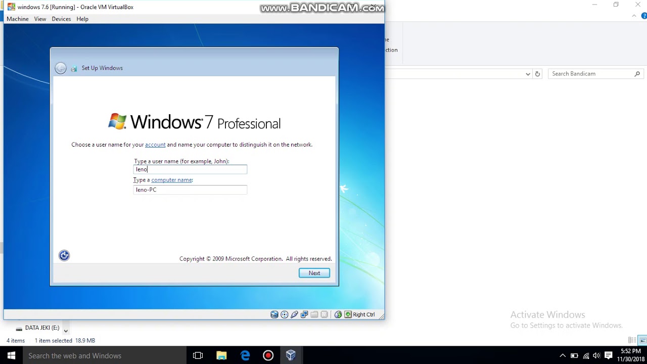Viewport: 647px width, 364px height.
Task: Expand the navigation pane down arrow
Action: [x=66, y=331]
